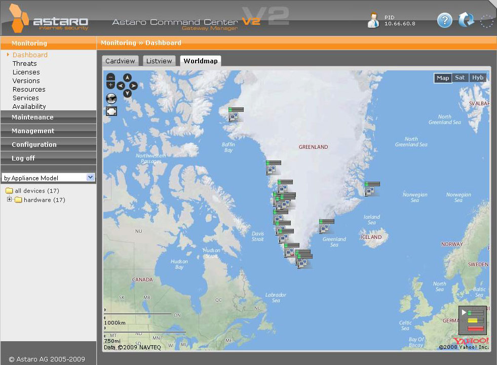The image size is (497, 365).
Task: Expand the Maintenance menu section
Action: click(32, 117)
